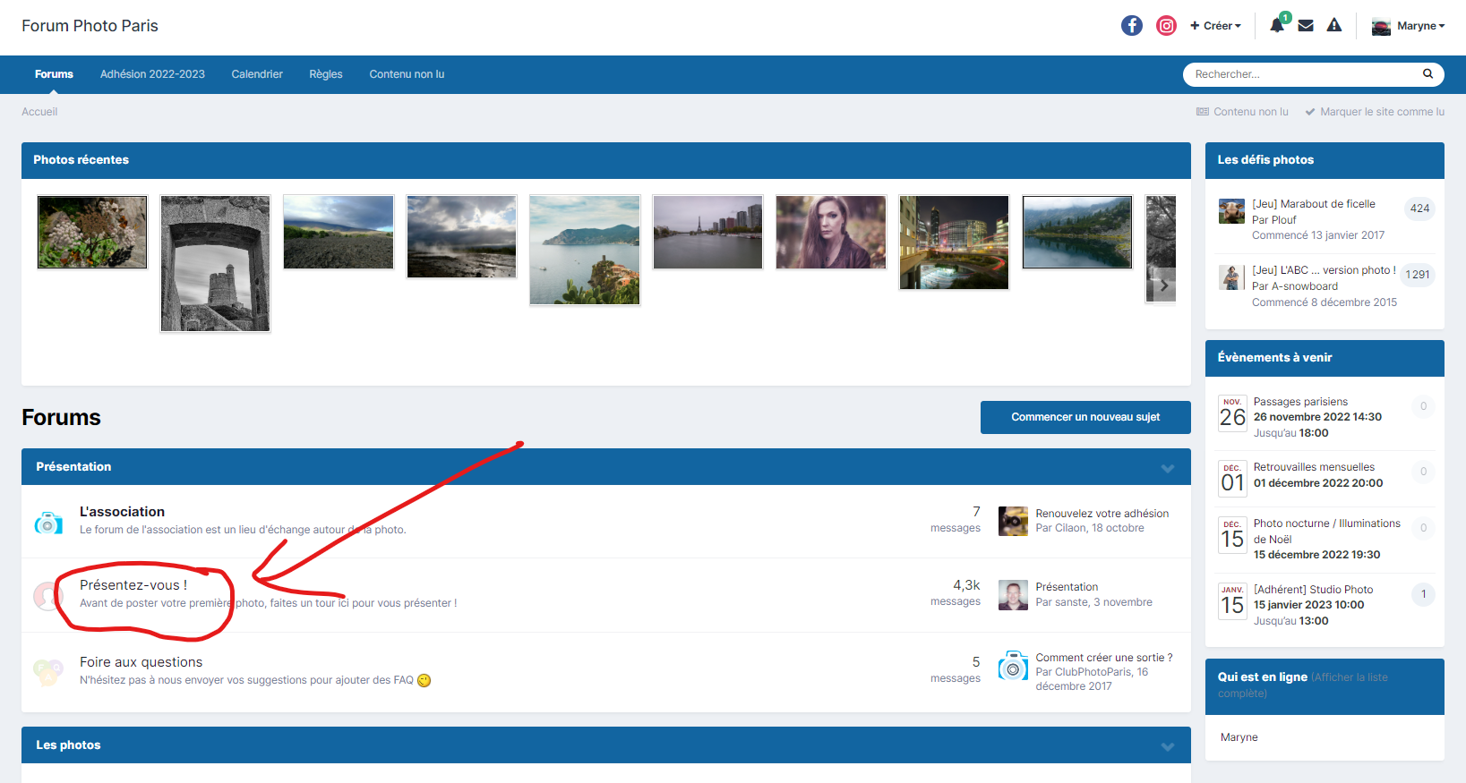Open the Présentez-vous ! forum link
Screen dimensions: 1466x783
[x=133, y=585]
